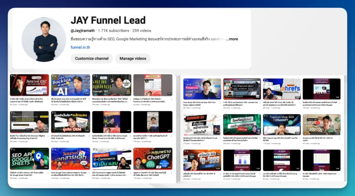Expand channel description with ...more
Image resolution: width=355 pixels, height=196 pixels.
(x=232, y=39)
